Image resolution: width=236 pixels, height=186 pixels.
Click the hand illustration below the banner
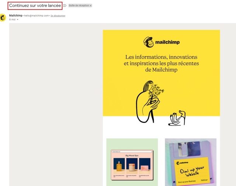pyautogui.click(x=177, y=118)
